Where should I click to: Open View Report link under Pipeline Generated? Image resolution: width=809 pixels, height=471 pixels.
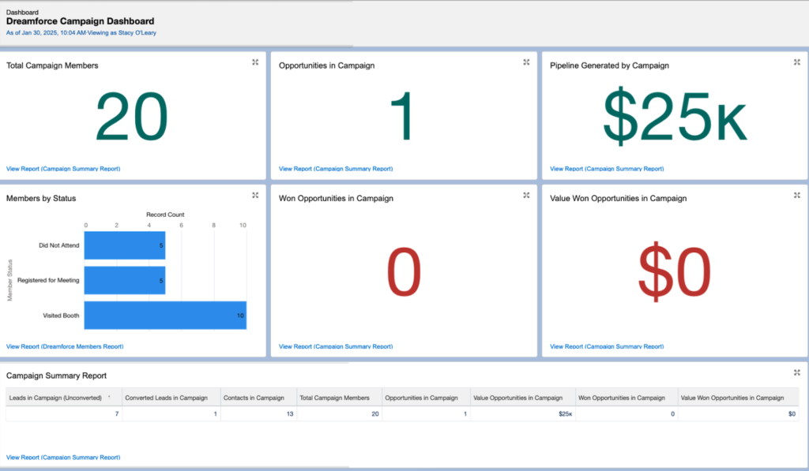tap(607, 169)
